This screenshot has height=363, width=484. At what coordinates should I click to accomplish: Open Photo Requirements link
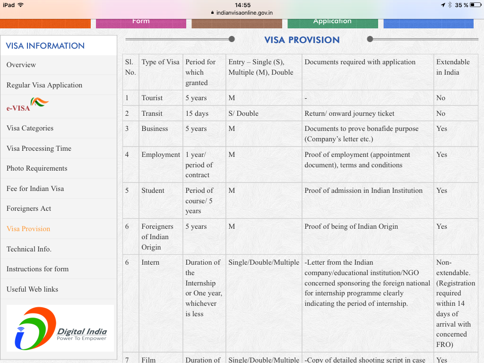point(37,168)
